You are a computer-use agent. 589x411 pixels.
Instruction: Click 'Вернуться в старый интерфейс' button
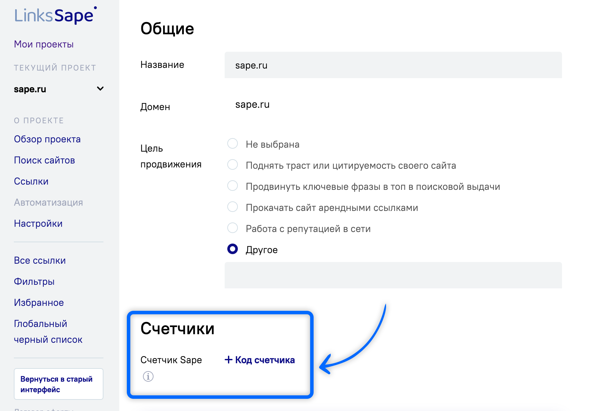(x=59, y=384)
